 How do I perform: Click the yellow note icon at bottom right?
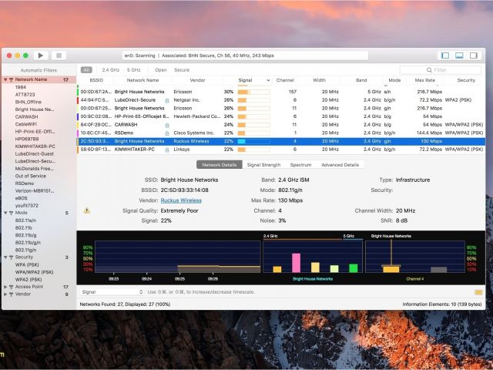tap(478, 292)
